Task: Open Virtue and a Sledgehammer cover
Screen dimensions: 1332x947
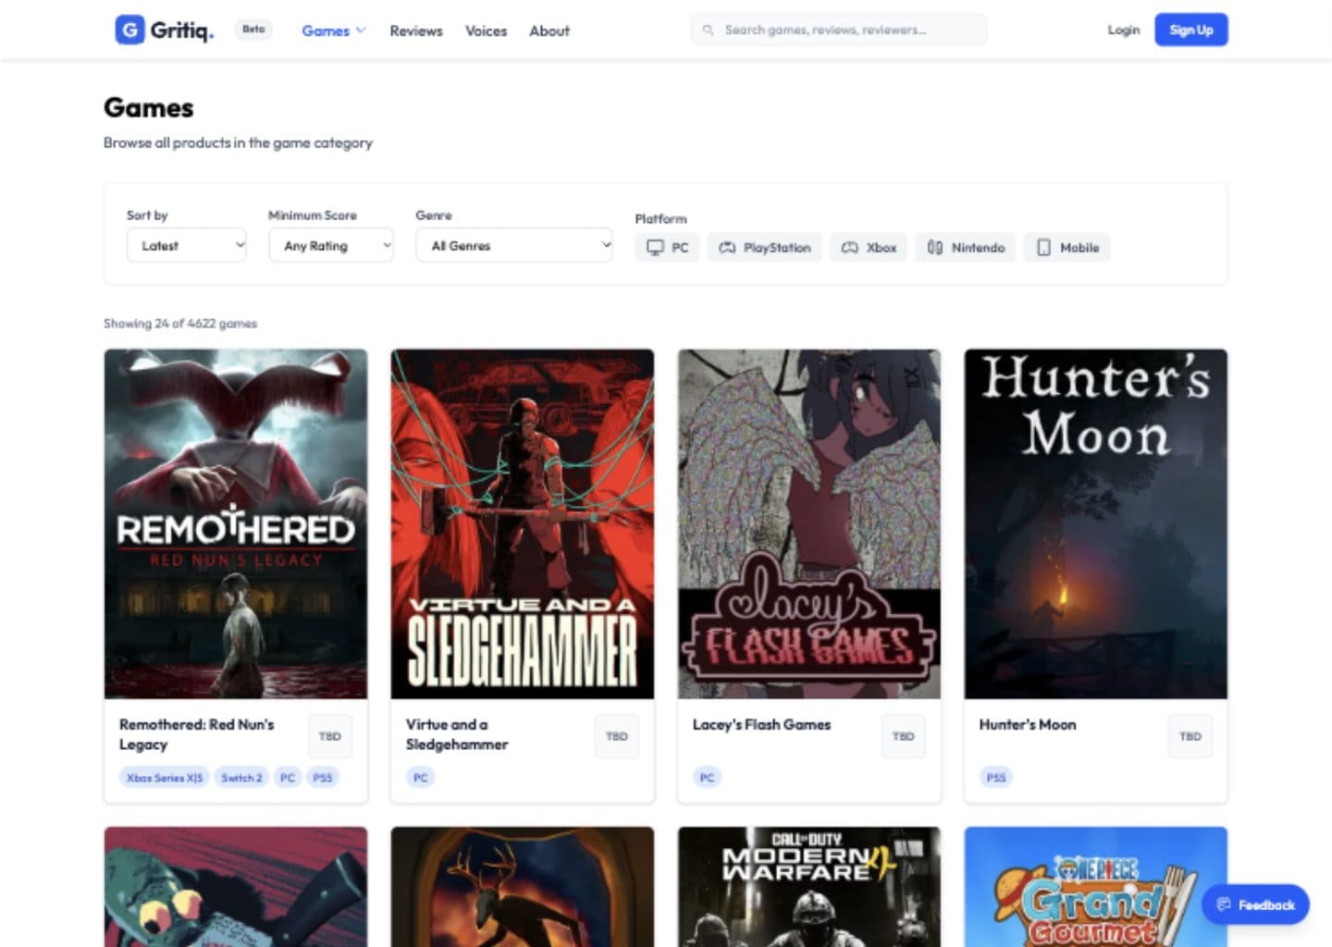Action: click(x=523, y=523)
